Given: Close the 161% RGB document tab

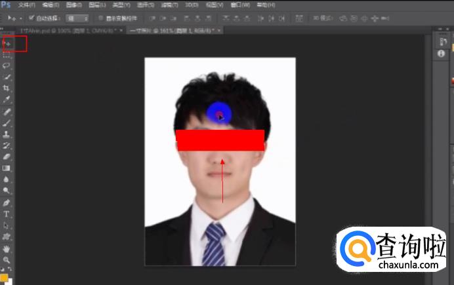Looking at the screenshot, I should 219,30.
